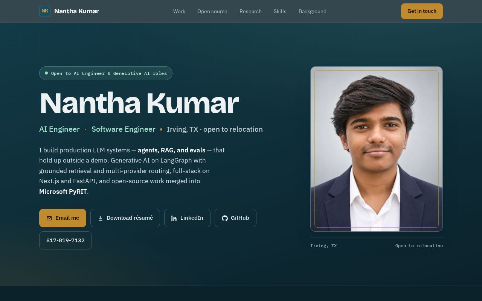Go to the Open source section
Screen dimensions: 482x301
pyautogui.click(x=212, y=11)
